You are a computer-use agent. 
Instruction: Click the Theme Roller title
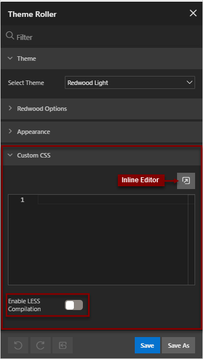(32, 14)
